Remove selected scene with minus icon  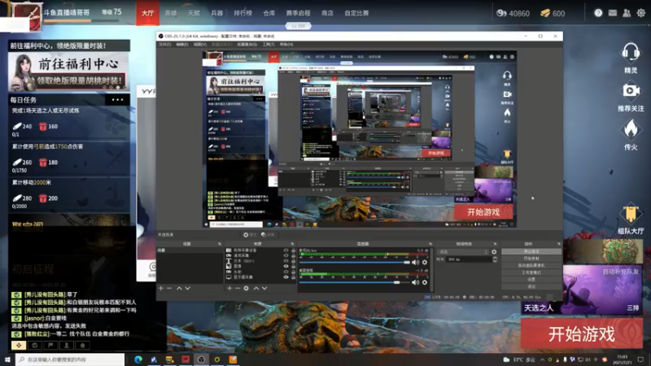(169, 288)
